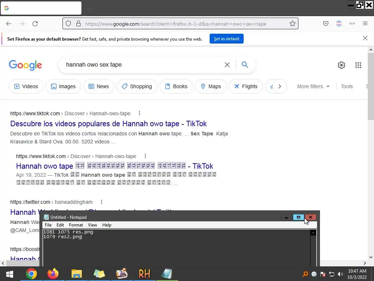Click the orange magnifier tray icon
This screenshot has width=374, height=281.
tap(305, 274)
